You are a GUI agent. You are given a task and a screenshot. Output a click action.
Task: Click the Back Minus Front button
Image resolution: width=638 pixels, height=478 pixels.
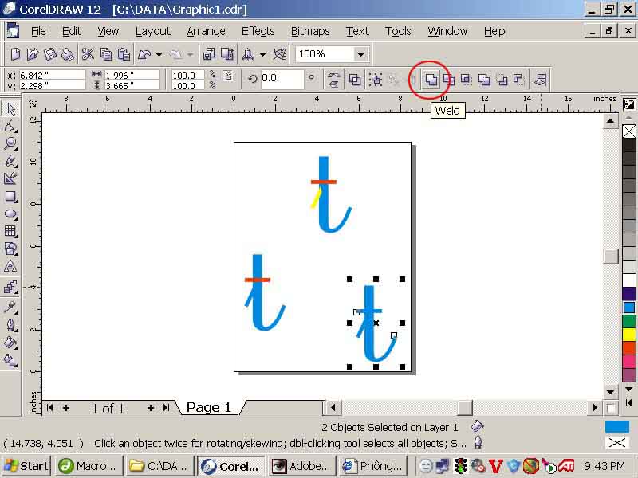pos(519,79)
